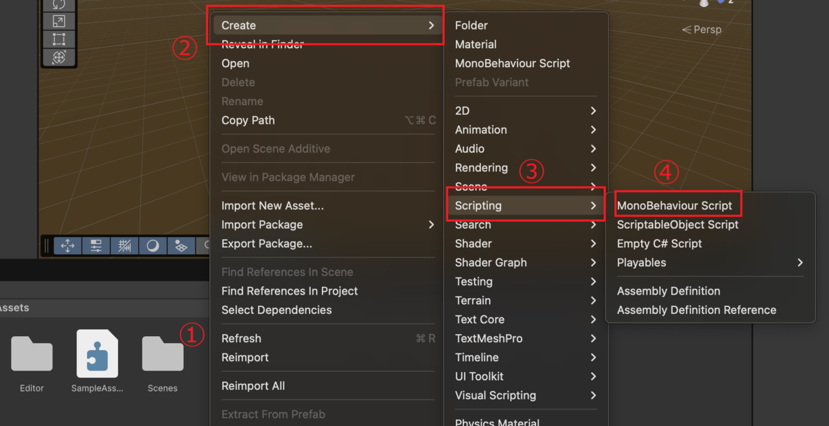Toggle the move gizmo overlay button

coord(68,246)
